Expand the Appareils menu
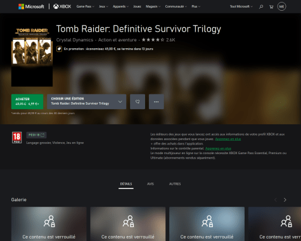Image resolution: width=301 pixels, height=241 pixels. (120, 6)
